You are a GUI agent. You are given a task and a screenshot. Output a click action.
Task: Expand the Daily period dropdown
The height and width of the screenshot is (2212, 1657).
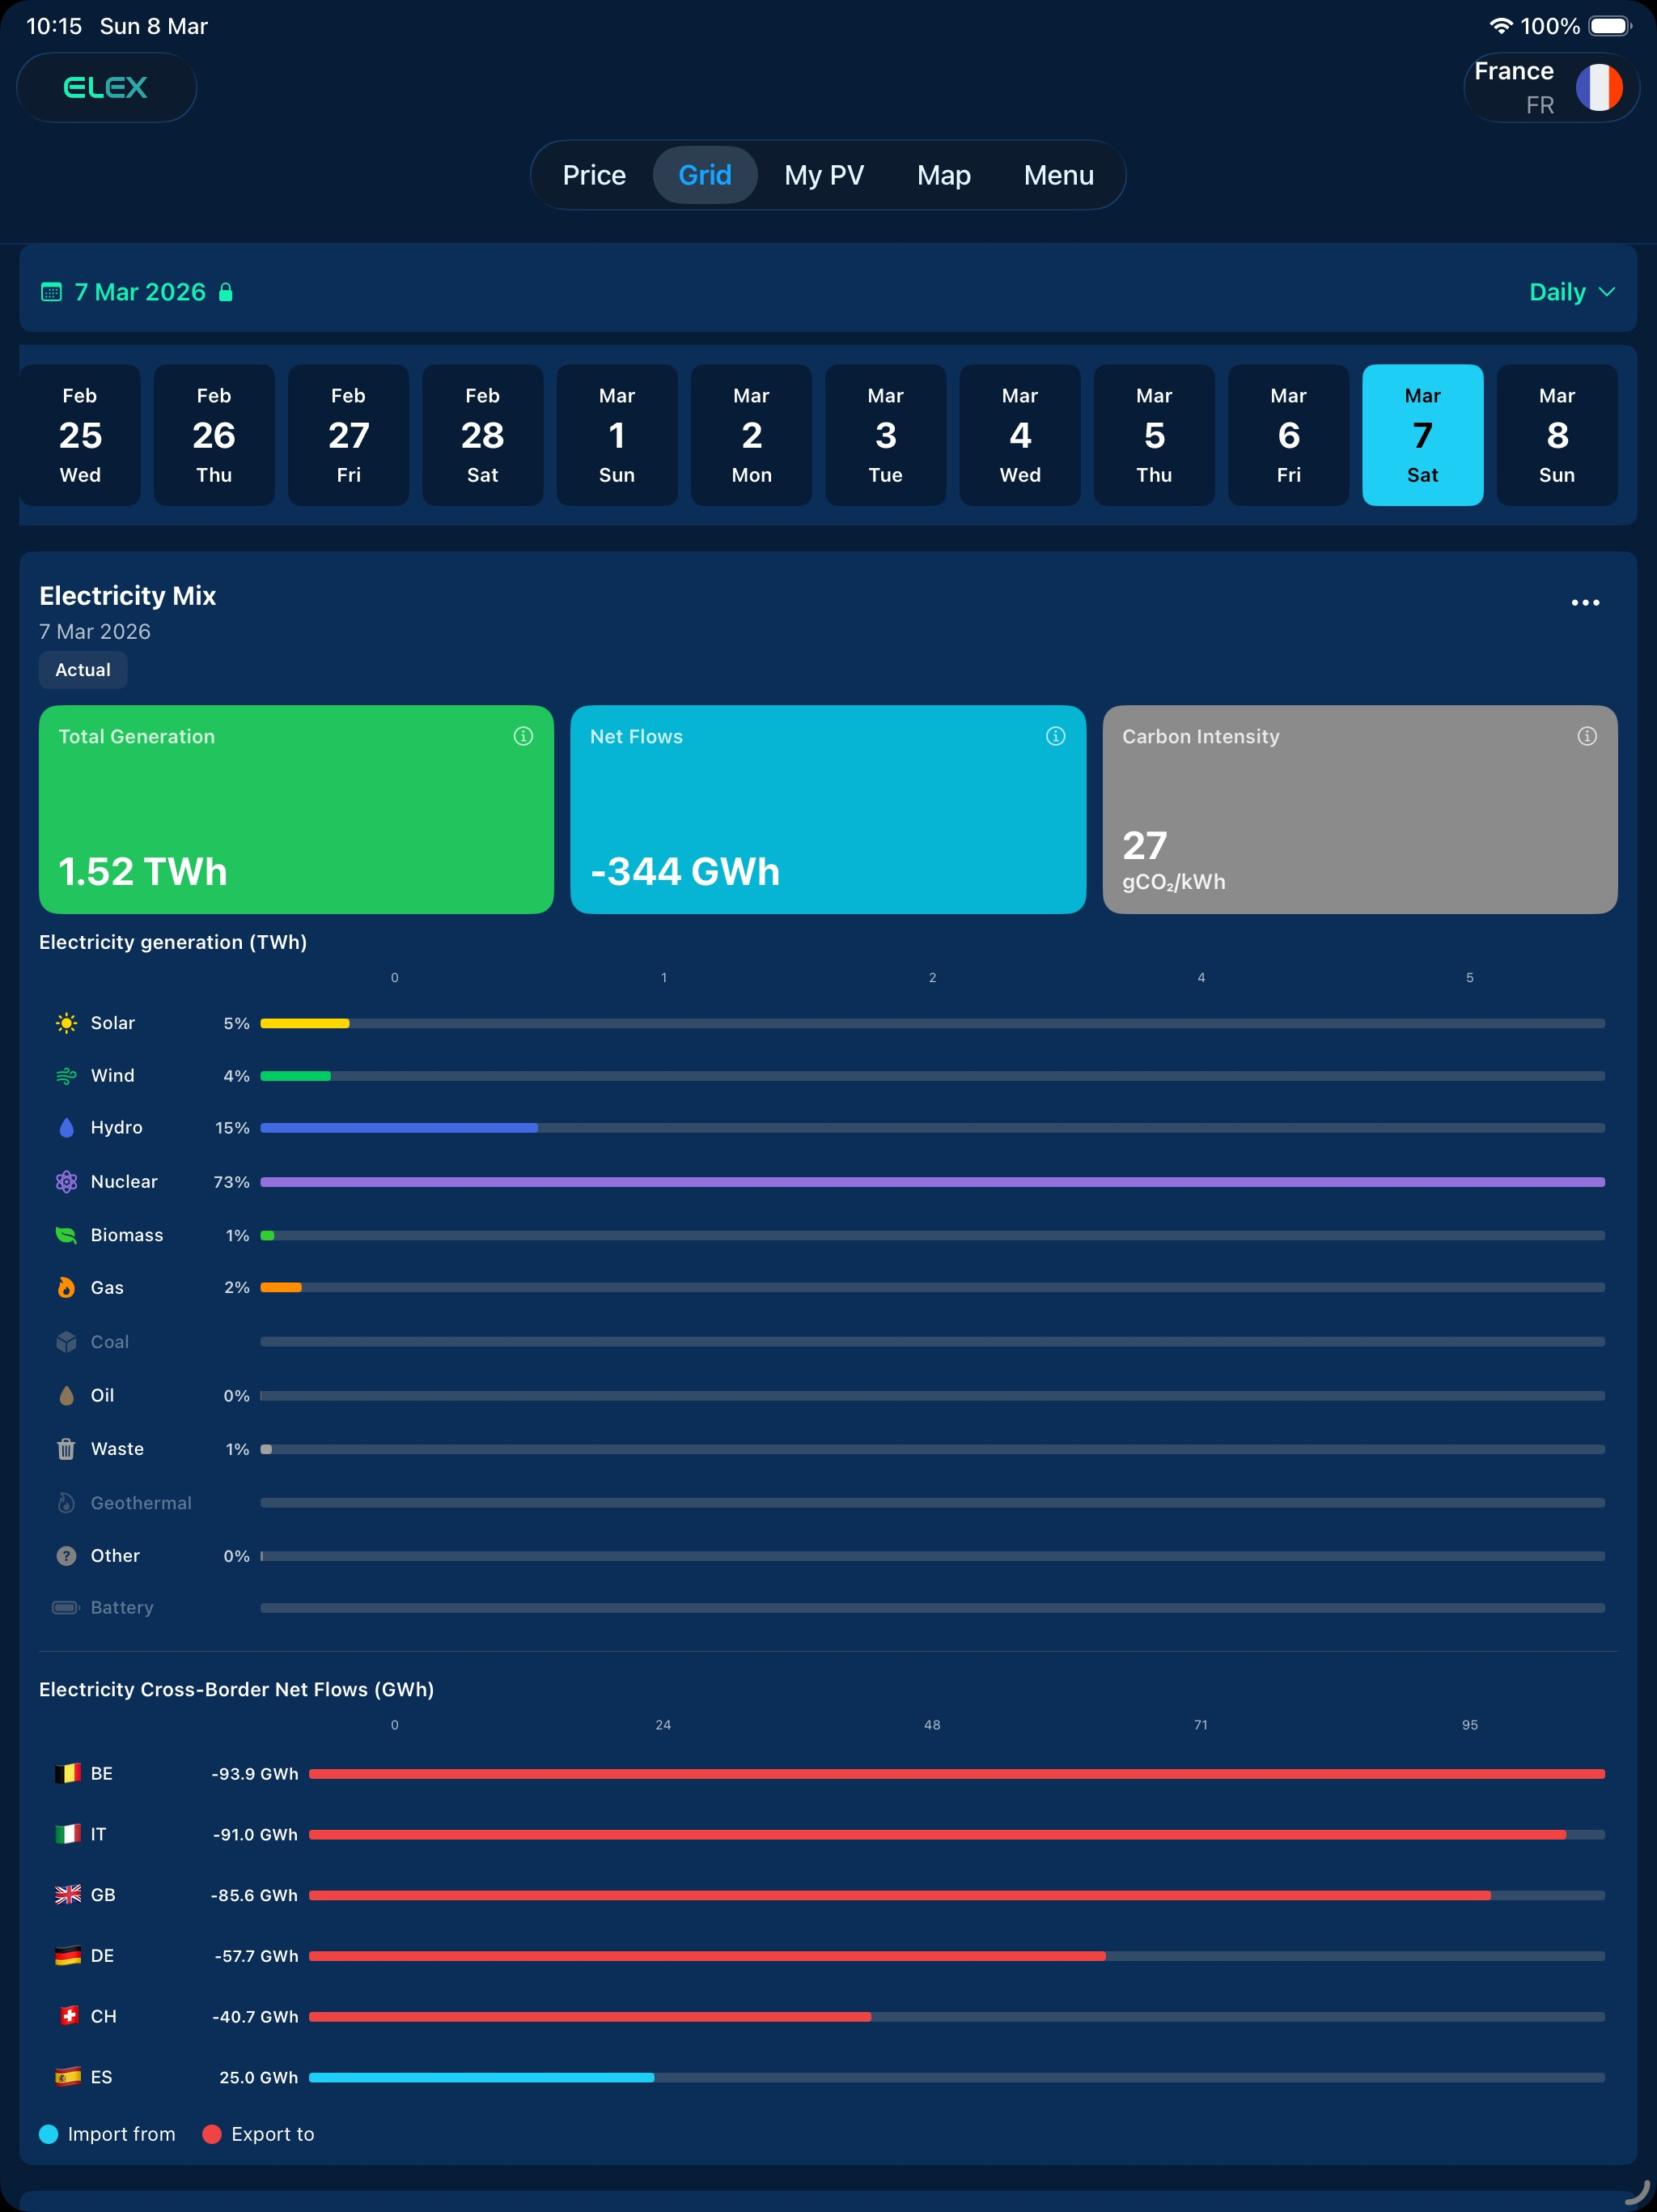click(1571, 292)
